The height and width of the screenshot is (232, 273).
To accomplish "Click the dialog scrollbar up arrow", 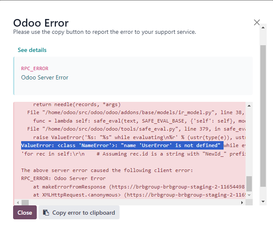I will (x=263, y=27).
